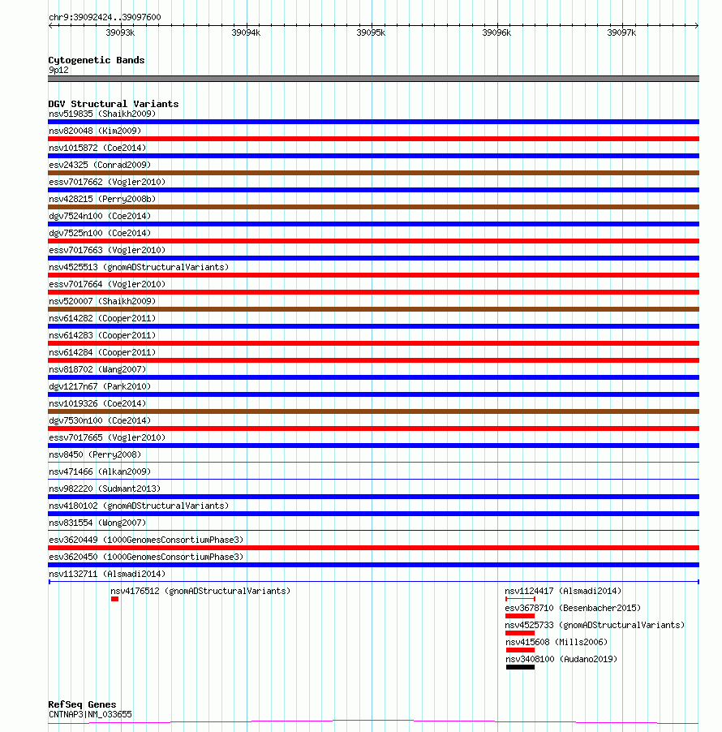Click the CNTNAP3|NM_033655 gene label

pyautogui.click(x=90, y=714)
